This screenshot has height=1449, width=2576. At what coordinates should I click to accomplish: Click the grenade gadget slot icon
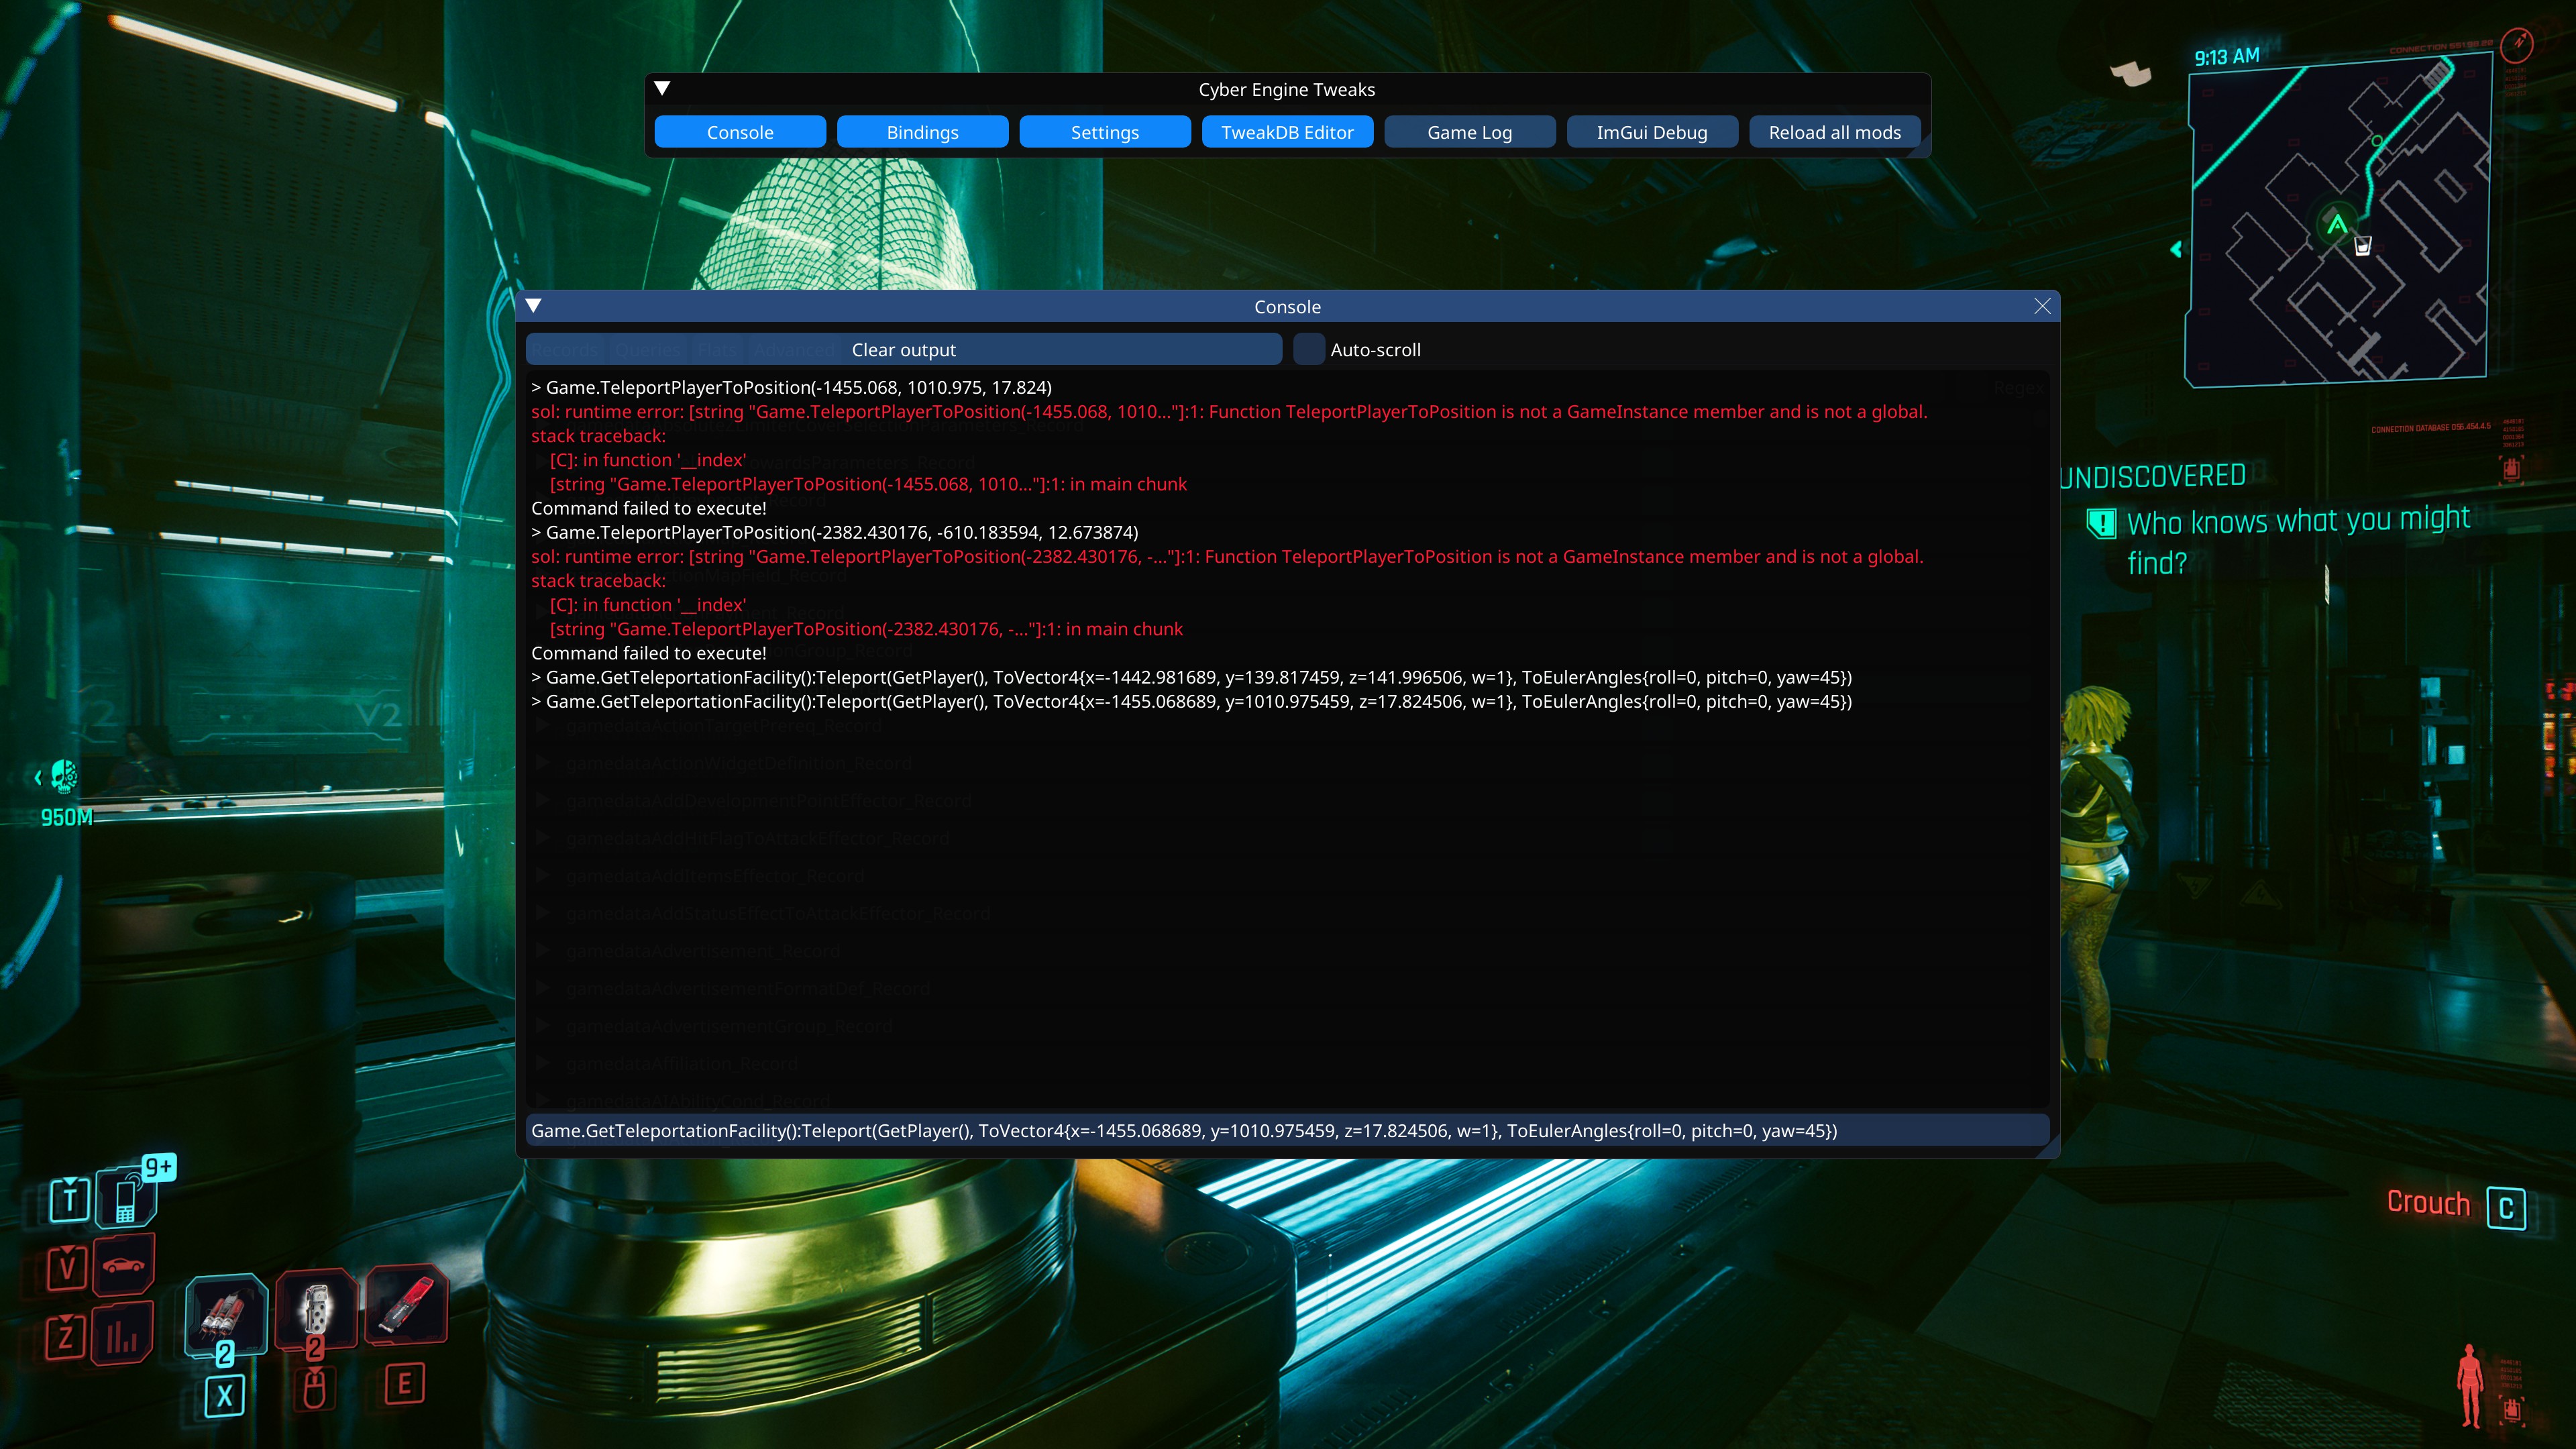[x=316, y=1310]
